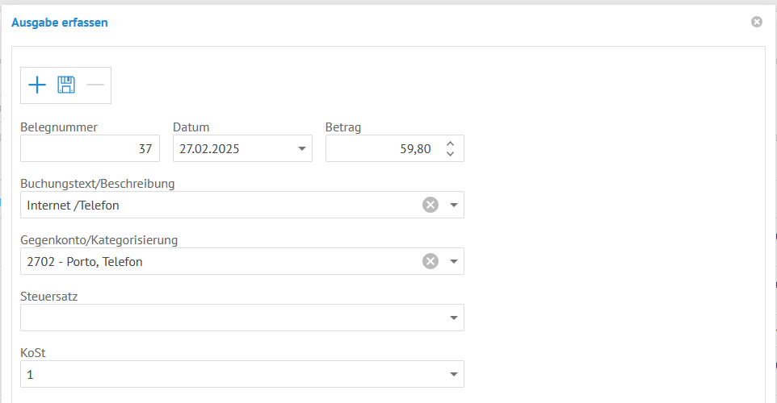This screenshot has width=777, height=403.
Task: Increase the Betrag value with up arrow
Action: 451,143
